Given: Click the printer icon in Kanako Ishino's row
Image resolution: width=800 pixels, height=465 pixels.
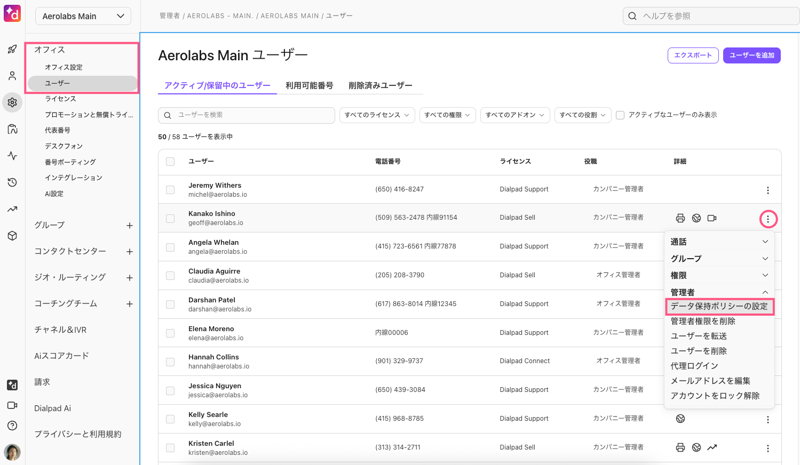Looking at the screenshot, I should (x=680, y=218).
